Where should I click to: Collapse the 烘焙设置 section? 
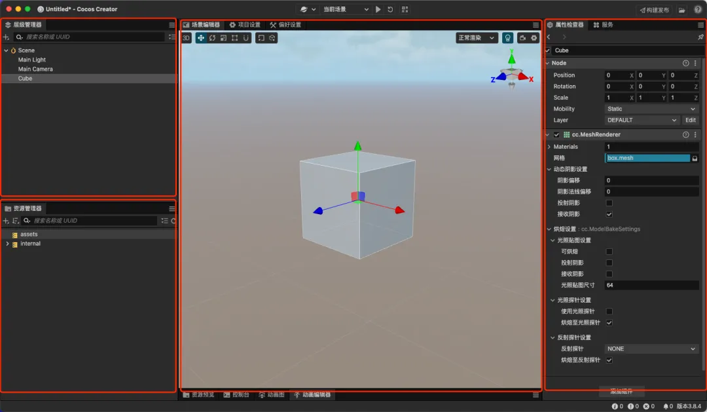(549, 229)
